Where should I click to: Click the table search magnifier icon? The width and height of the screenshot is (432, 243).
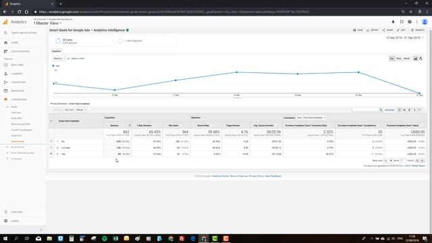coord(381,110)
